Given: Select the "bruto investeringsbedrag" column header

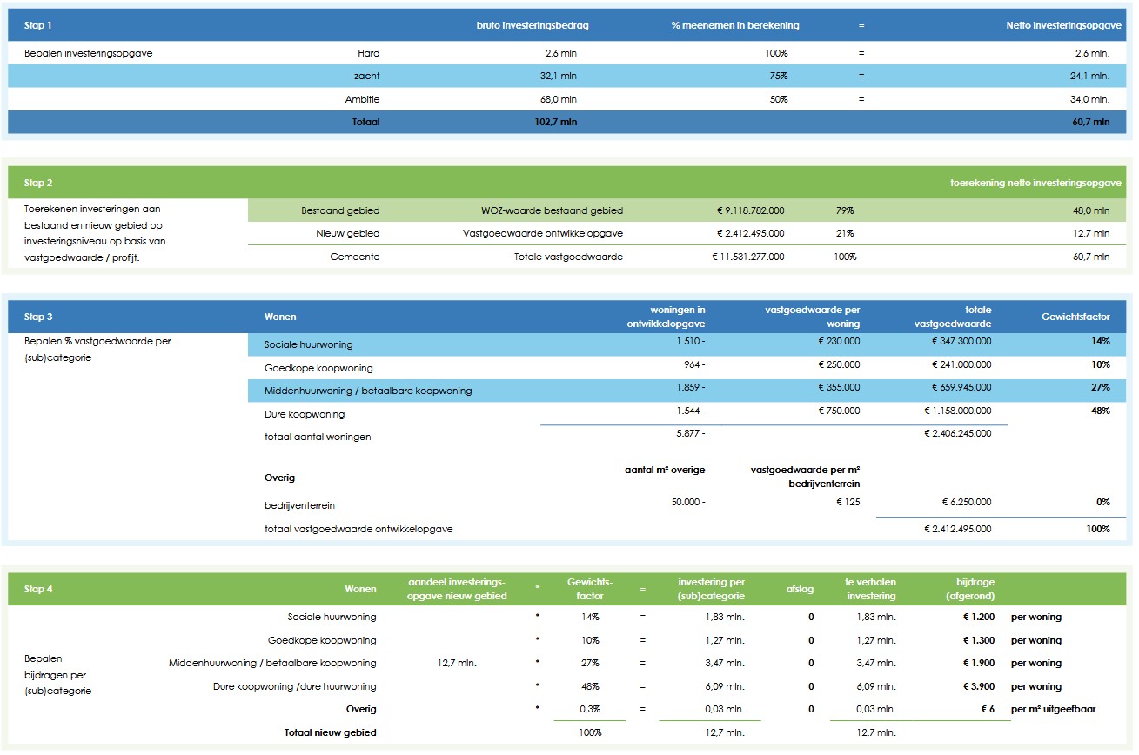Looking at the screenshot, I should 533,26.
